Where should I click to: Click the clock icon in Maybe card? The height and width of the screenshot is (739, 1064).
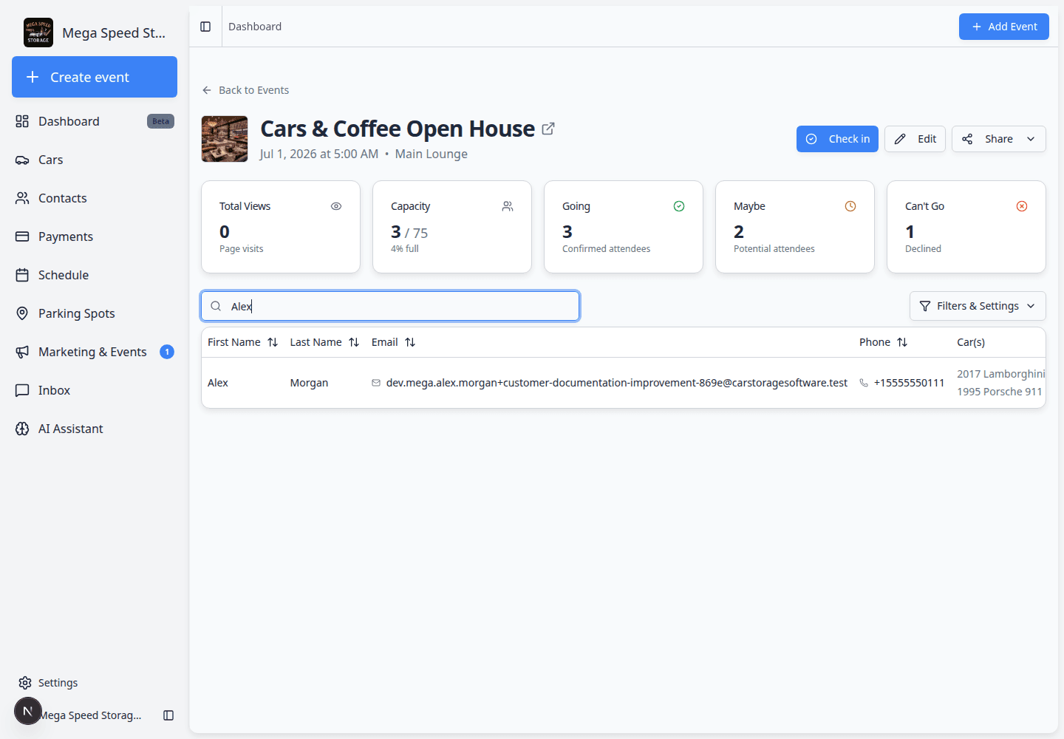point(850,206)
